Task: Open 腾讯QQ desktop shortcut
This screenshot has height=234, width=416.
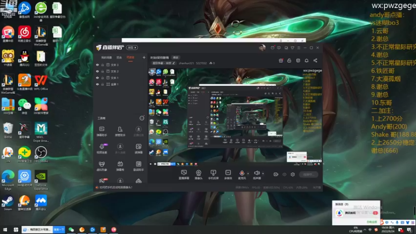Action: pyautogui.click(x=24, y=58)
